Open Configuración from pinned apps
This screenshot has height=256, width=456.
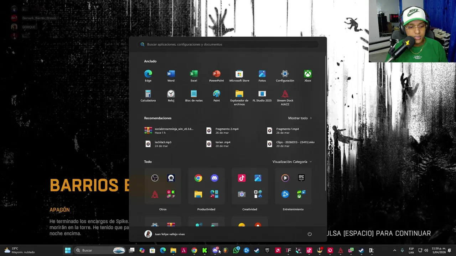click(285, 76)
